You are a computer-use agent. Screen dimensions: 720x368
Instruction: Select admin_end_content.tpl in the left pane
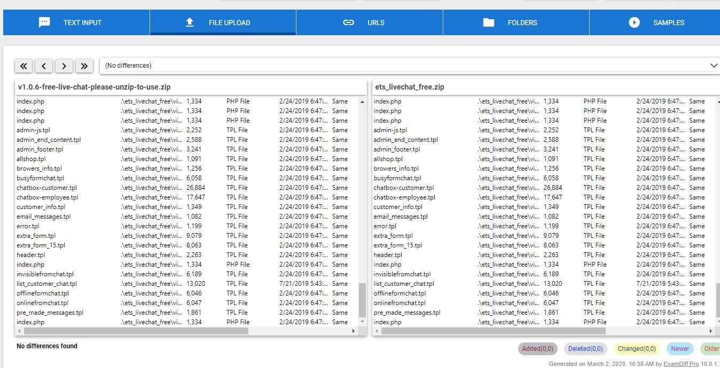(49, 140)
